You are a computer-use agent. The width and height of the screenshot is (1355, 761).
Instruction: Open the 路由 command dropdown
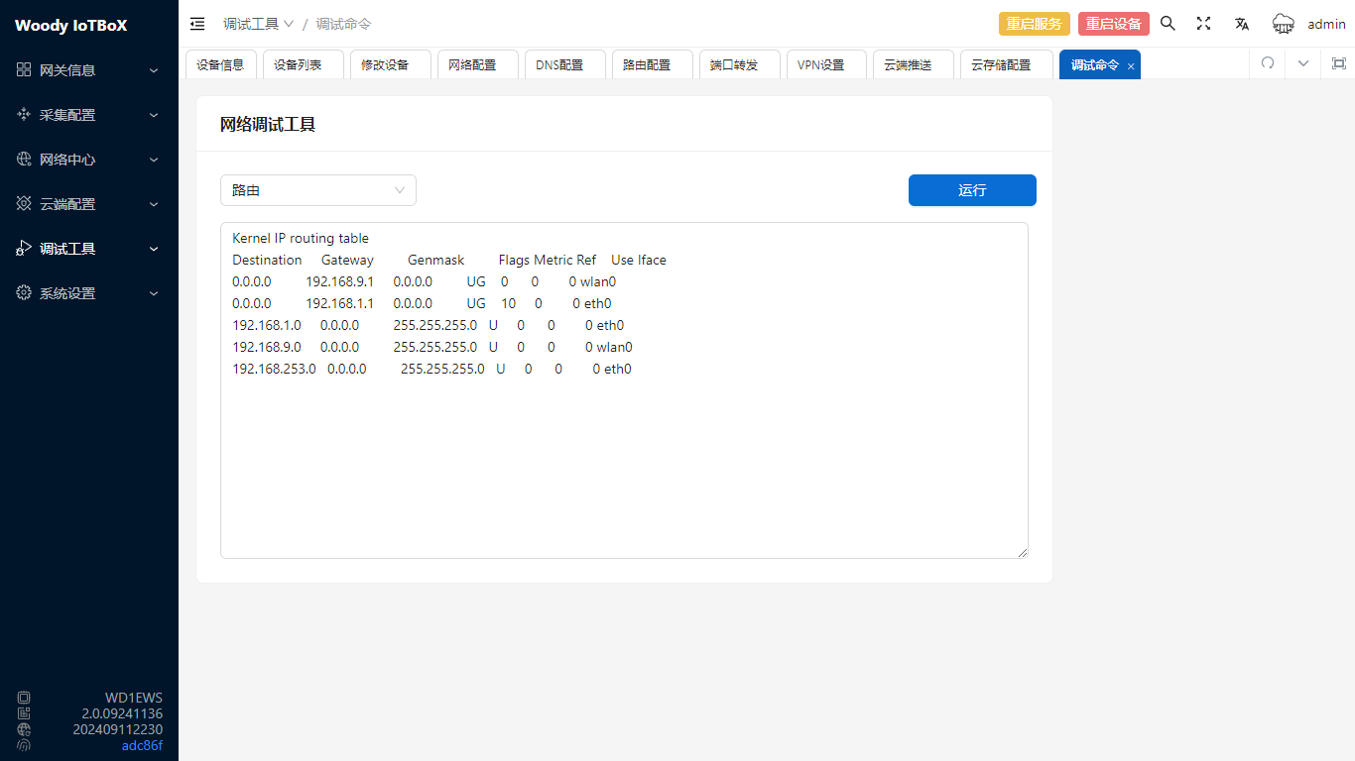pos(317,190)
